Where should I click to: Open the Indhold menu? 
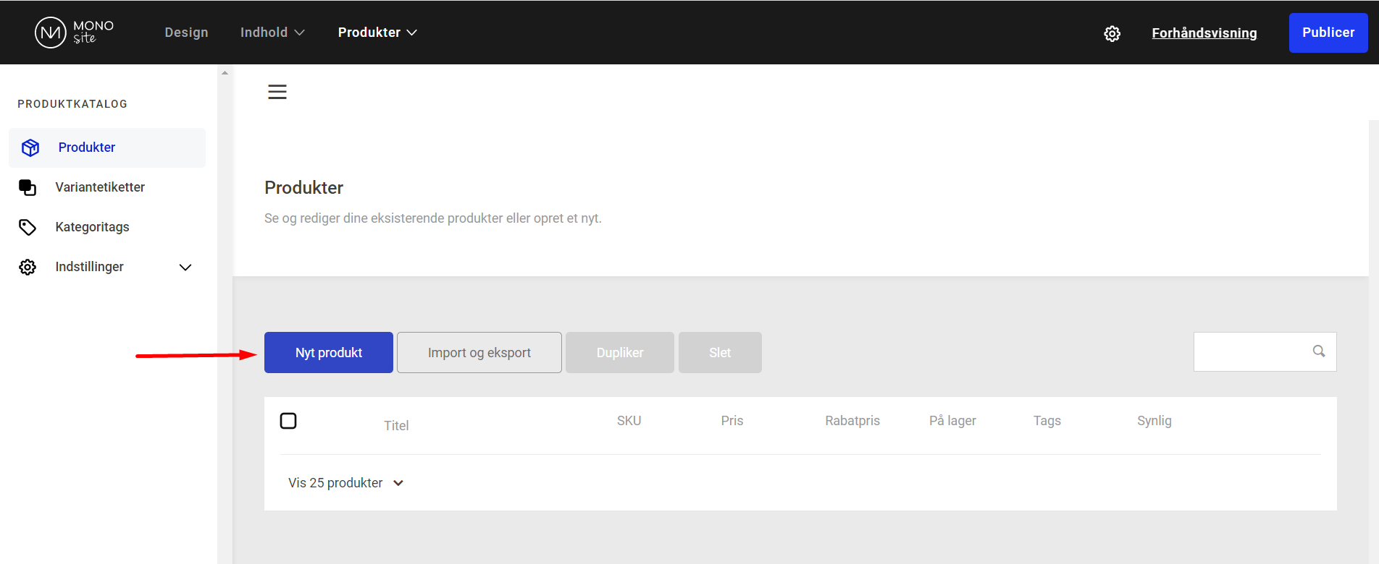272,33
